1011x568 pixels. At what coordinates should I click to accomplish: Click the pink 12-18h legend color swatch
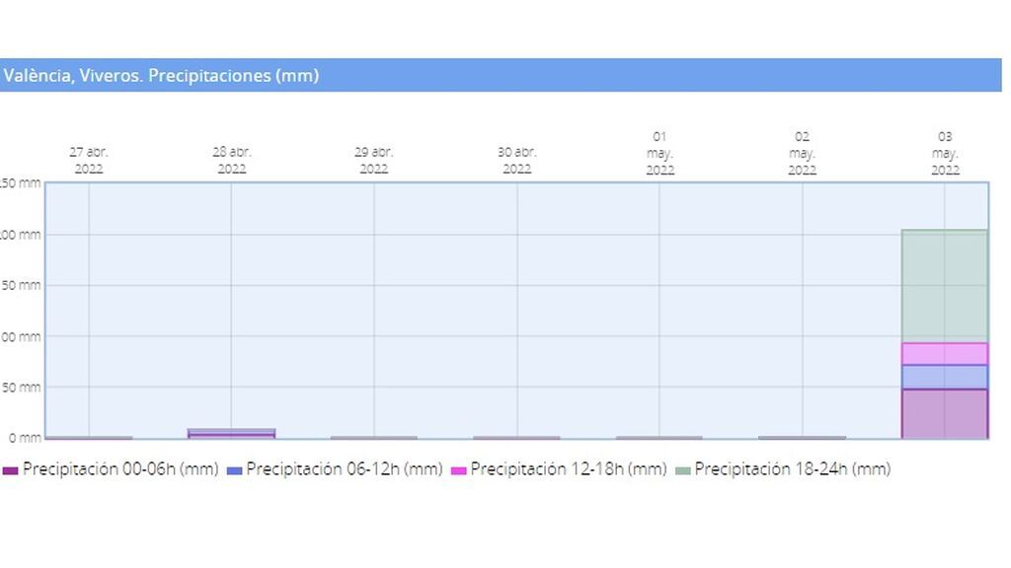458,470
